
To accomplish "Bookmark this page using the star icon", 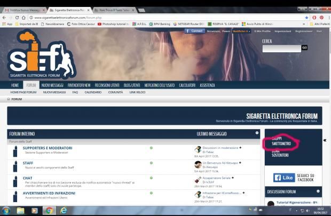I will point(306,18).
